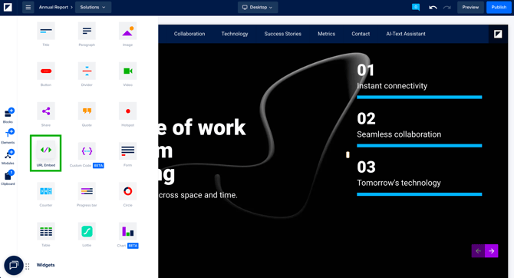Open the chat support bubble

(14, 265)
